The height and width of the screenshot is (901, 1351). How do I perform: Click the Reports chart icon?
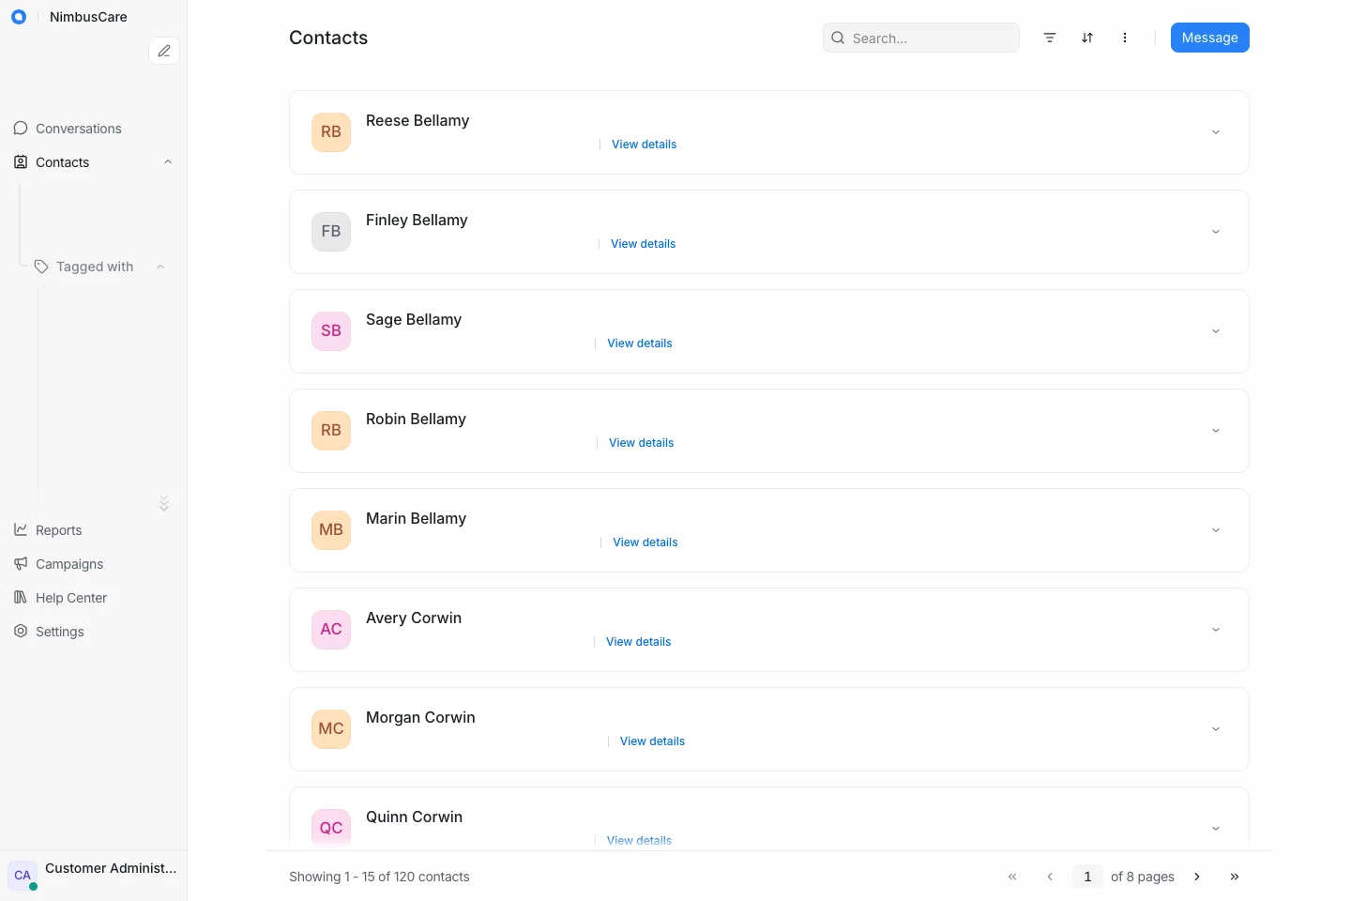[21, 530]
